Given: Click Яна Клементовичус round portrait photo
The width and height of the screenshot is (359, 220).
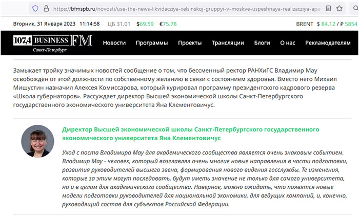Looking at the screenshot, I should click(x=37, y=141).
